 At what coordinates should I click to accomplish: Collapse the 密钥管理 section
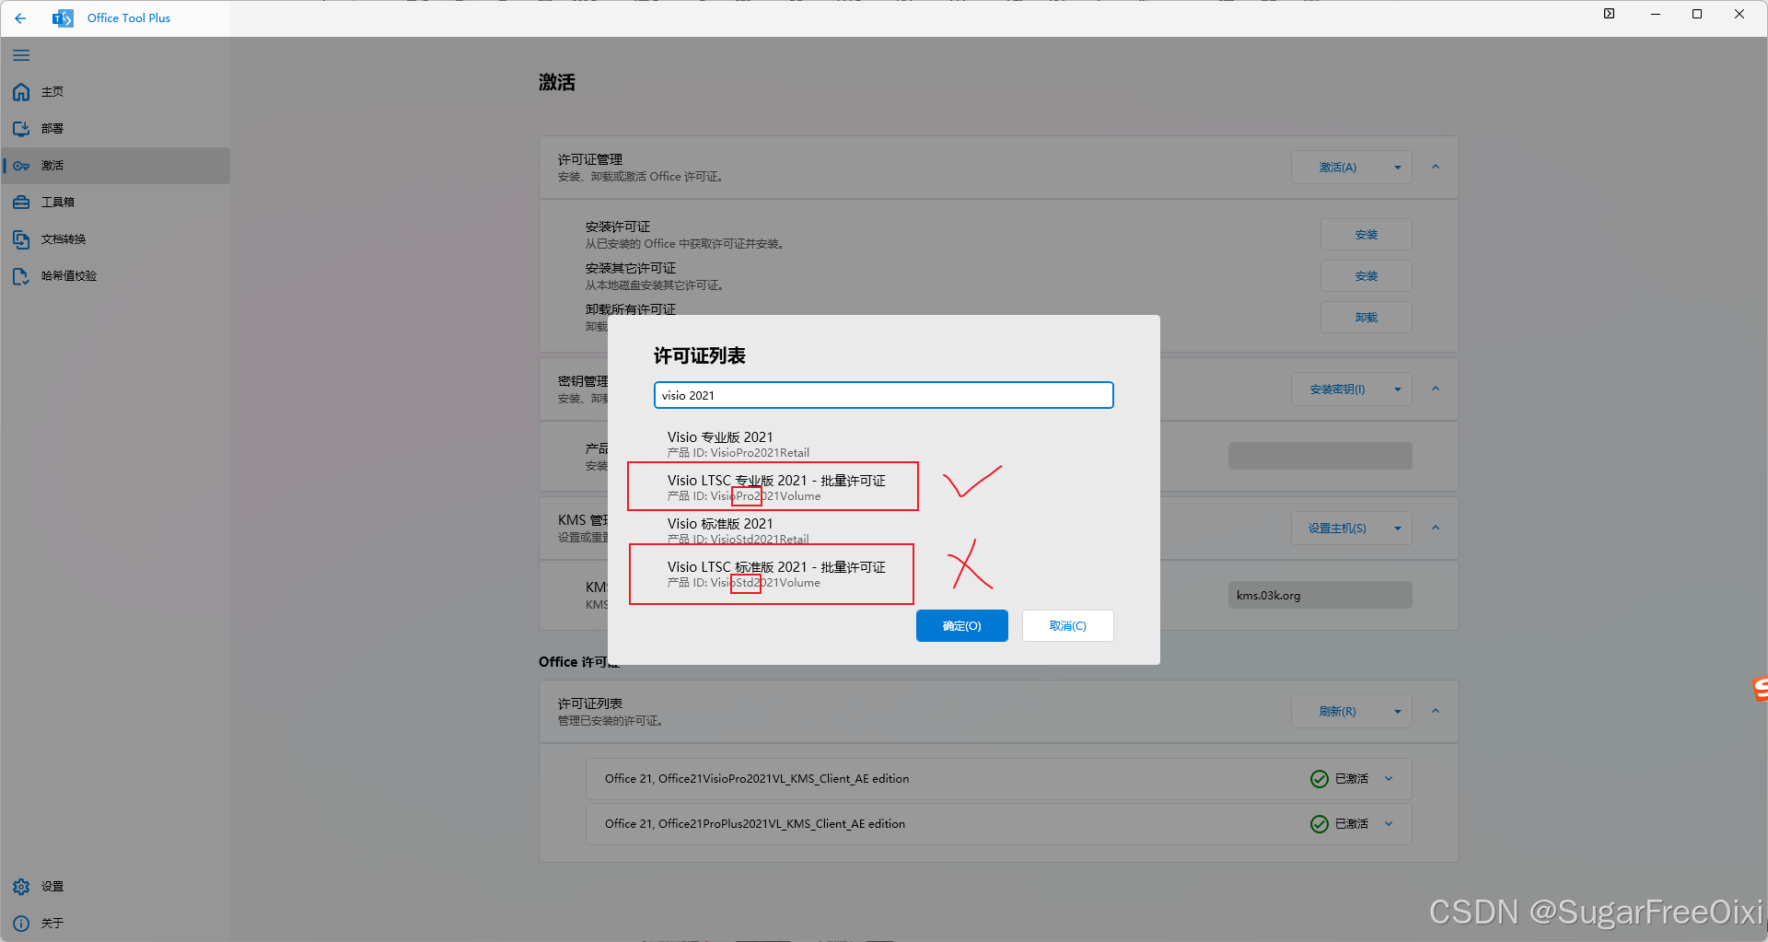[1436, 390]
